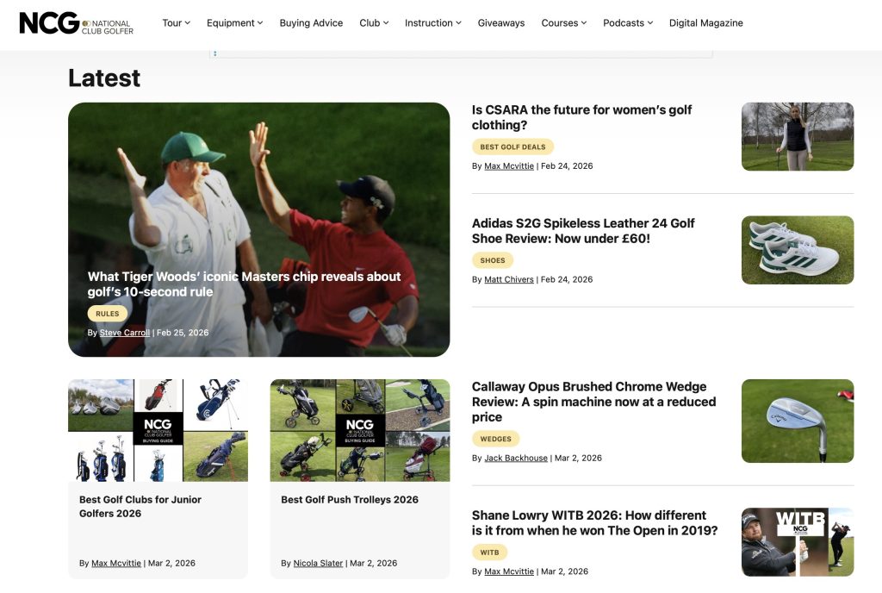Image resolution: width=882 pixels, height=593 pixels.
Task: Click the SHOES category tag
Action: (493, 260)
